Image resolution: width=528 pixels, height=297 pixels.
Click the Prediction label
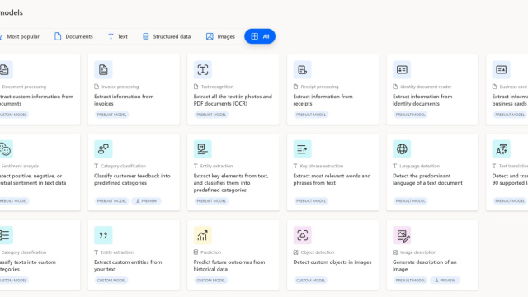pyautogui.click(x=211, y=252)
